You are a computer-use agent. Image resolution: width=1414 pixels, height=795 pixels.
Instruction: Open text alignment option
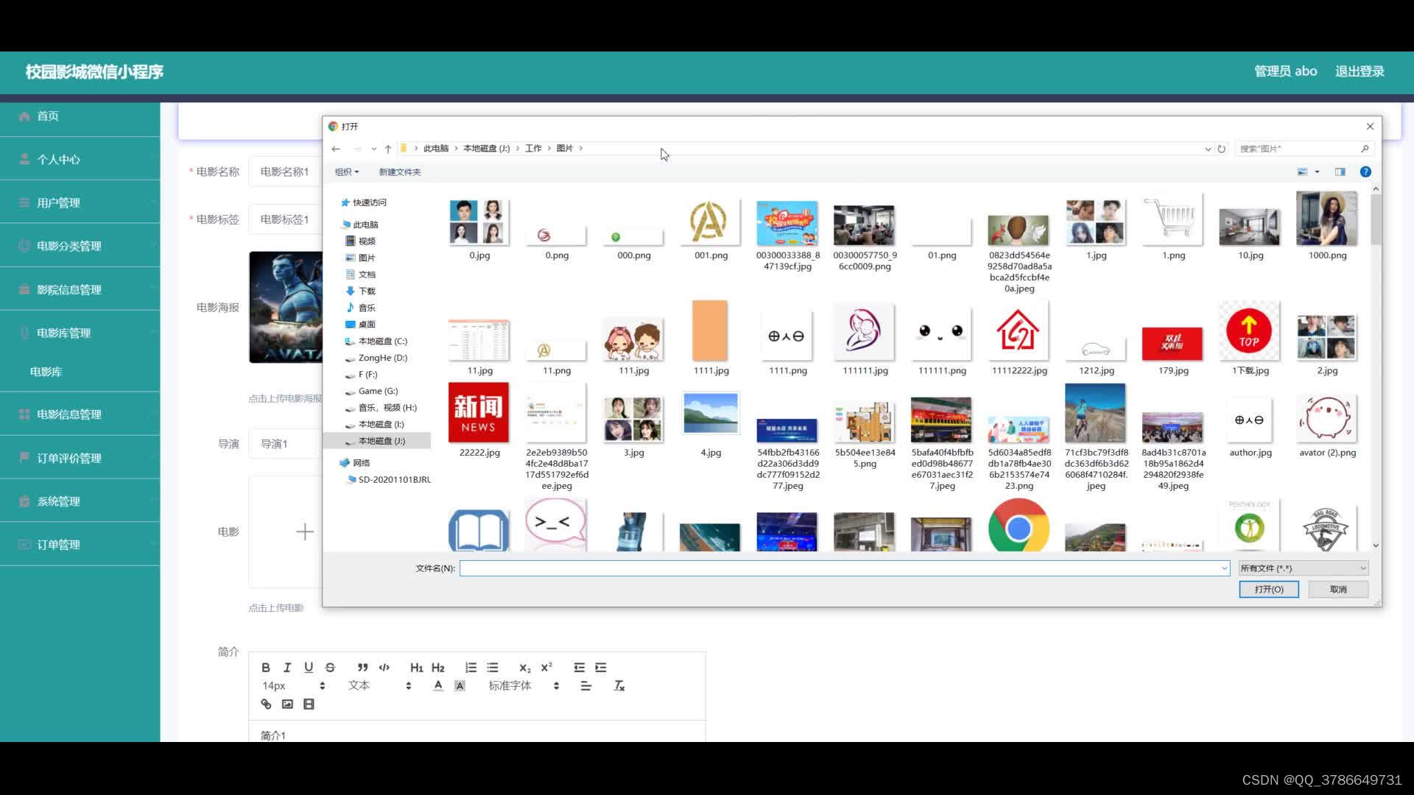click(586, 686)
